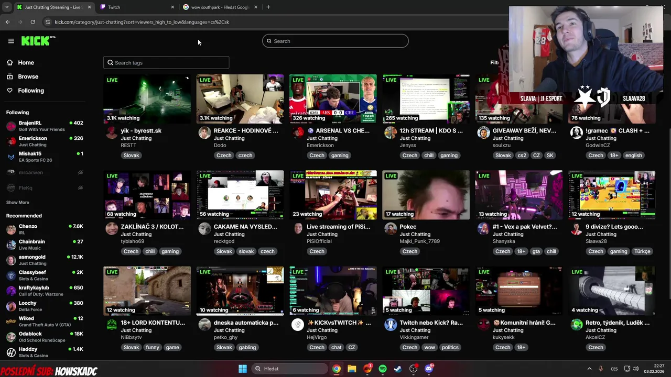The width and height of the screenshot is (671, 377).
Task: Open the Twitch nebo Kick stream title
Action: pyautogui.click(x=431, y=323)
